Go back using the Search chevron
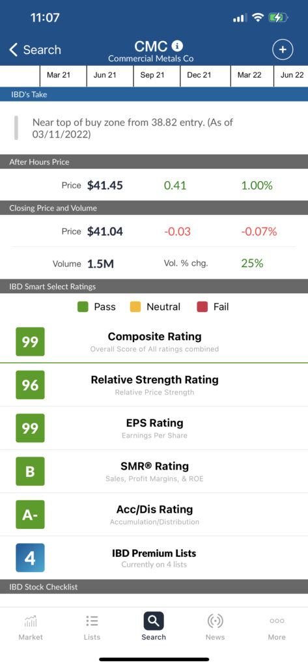This screenshot has height=667, width=308. tap(14, 50)
